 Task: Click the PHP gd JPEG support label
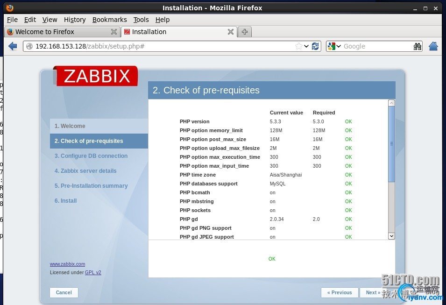coord(207,237)
